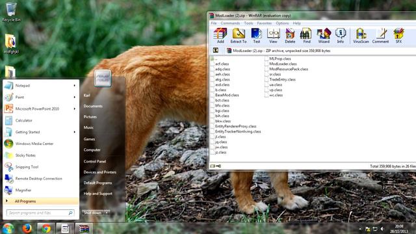The height and width of the screenshot is (234, 416).
Task: Click Extract To in WinRAR toolbar
Action: 239,35
